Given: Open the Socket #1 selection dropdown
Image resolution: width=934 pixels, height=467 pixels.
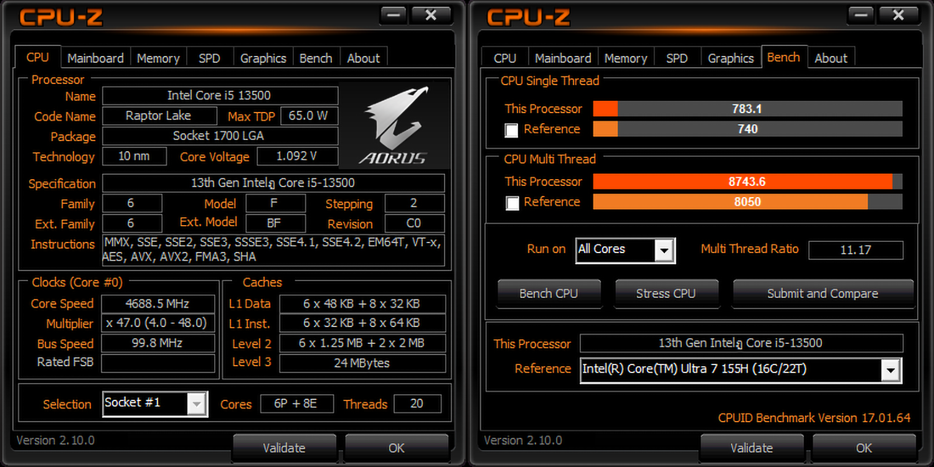Looking at the screenshot, I should pyautogui.click(x=196, y=404).
